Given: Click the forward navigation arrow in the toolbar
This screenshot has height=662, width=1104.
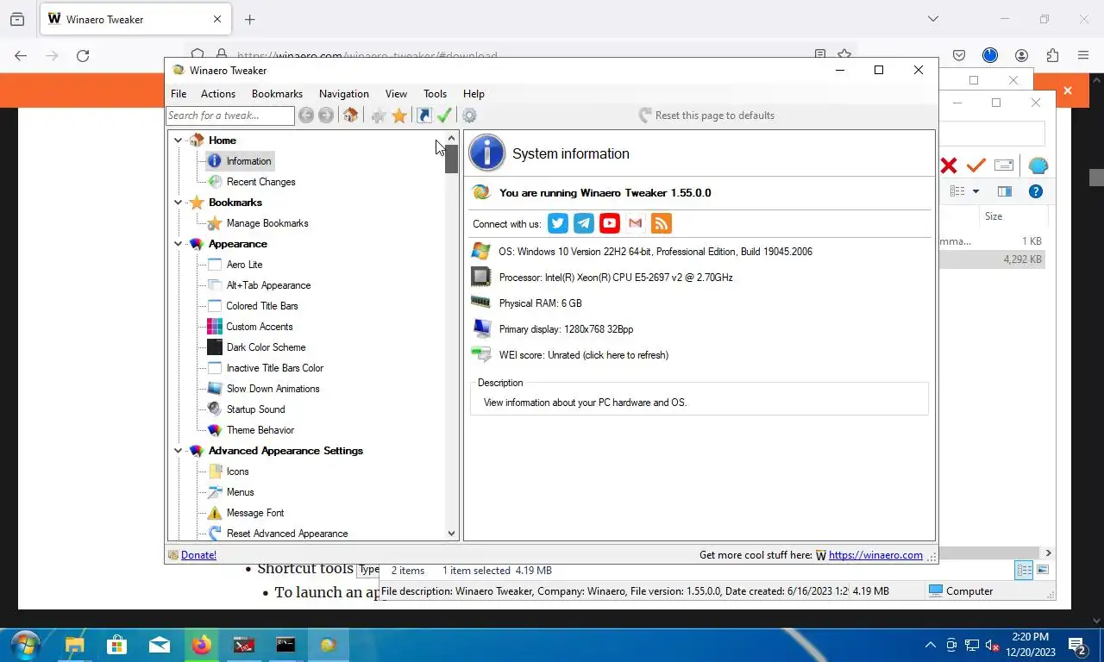Looking at the screenshot, I should 326,116.
